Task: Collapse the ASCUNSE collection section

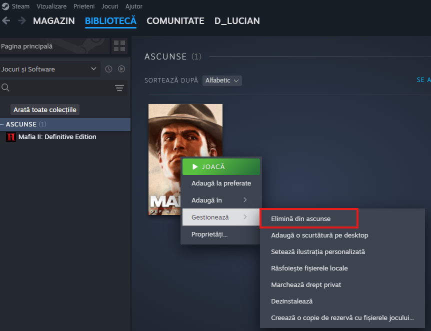Action: [x=2, y=124]
